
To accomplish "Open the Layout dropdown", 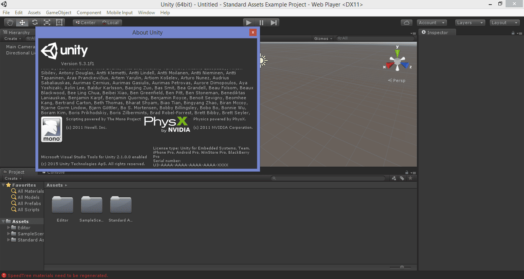I will click(505, 23).
